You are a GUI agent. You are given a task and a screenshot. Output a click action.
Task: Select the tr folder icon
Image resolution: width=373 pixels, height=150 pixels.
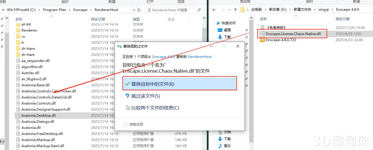(x=18, y=42)
